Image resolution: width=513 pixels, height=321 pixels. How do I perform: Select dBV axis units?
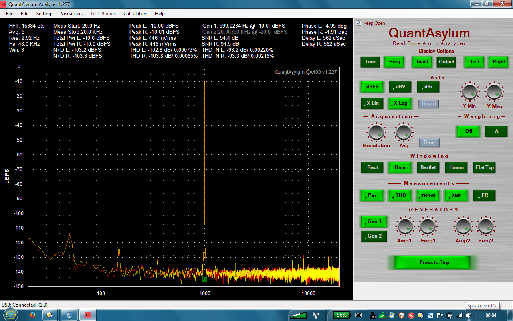[400, 87]
